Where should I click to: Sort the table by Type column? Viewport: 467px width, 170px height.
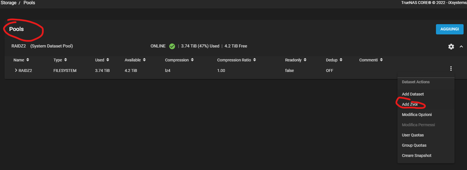coord(60,60)
